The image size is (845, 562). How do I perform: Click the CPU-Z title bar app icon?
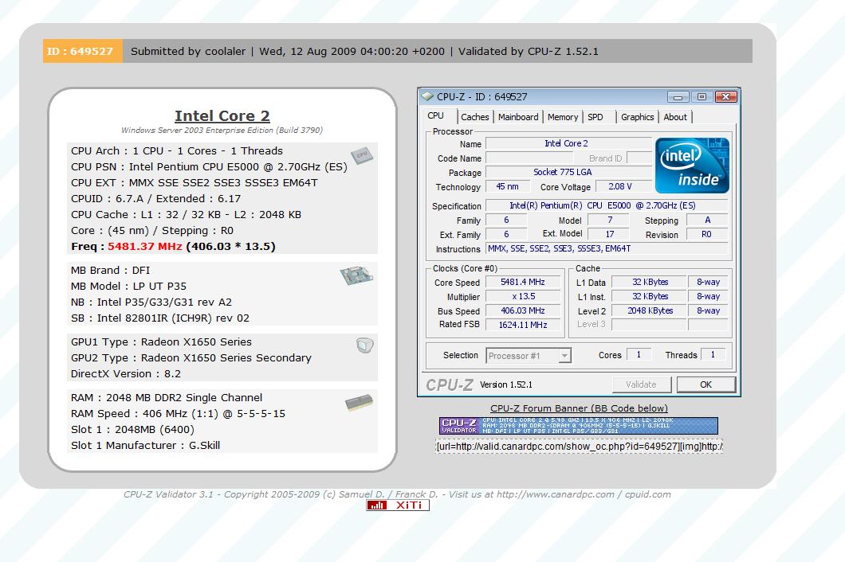pyautogui.click(x=427, y=96)
